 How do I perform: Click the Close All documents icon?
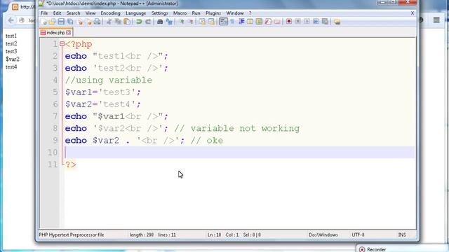click(89, 22)
